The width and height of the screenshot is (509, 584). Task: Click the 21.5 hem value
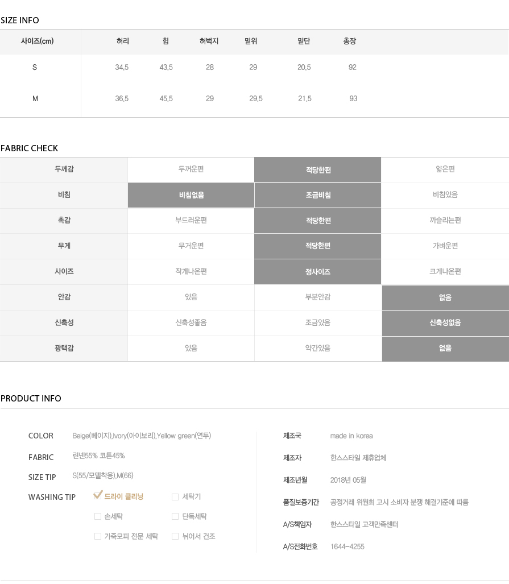305,99
